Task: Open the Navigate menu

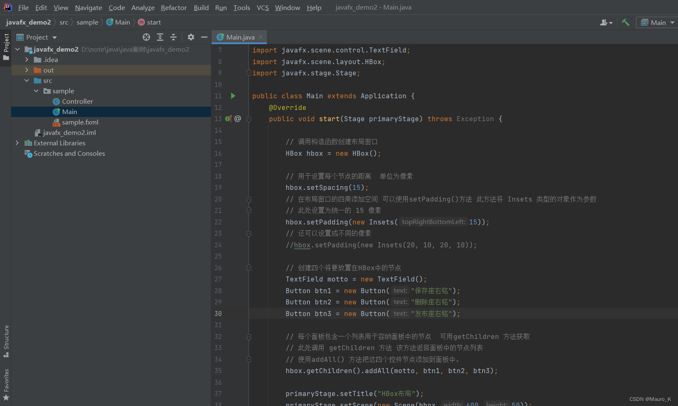Action: click(x=88, y=7)
